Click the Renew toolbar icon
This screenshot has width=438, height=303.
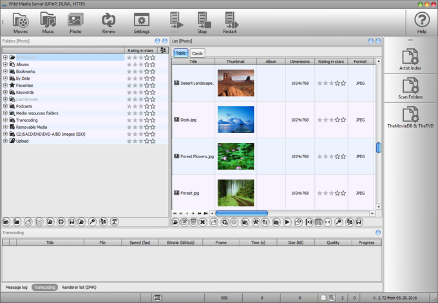(109, 23)
